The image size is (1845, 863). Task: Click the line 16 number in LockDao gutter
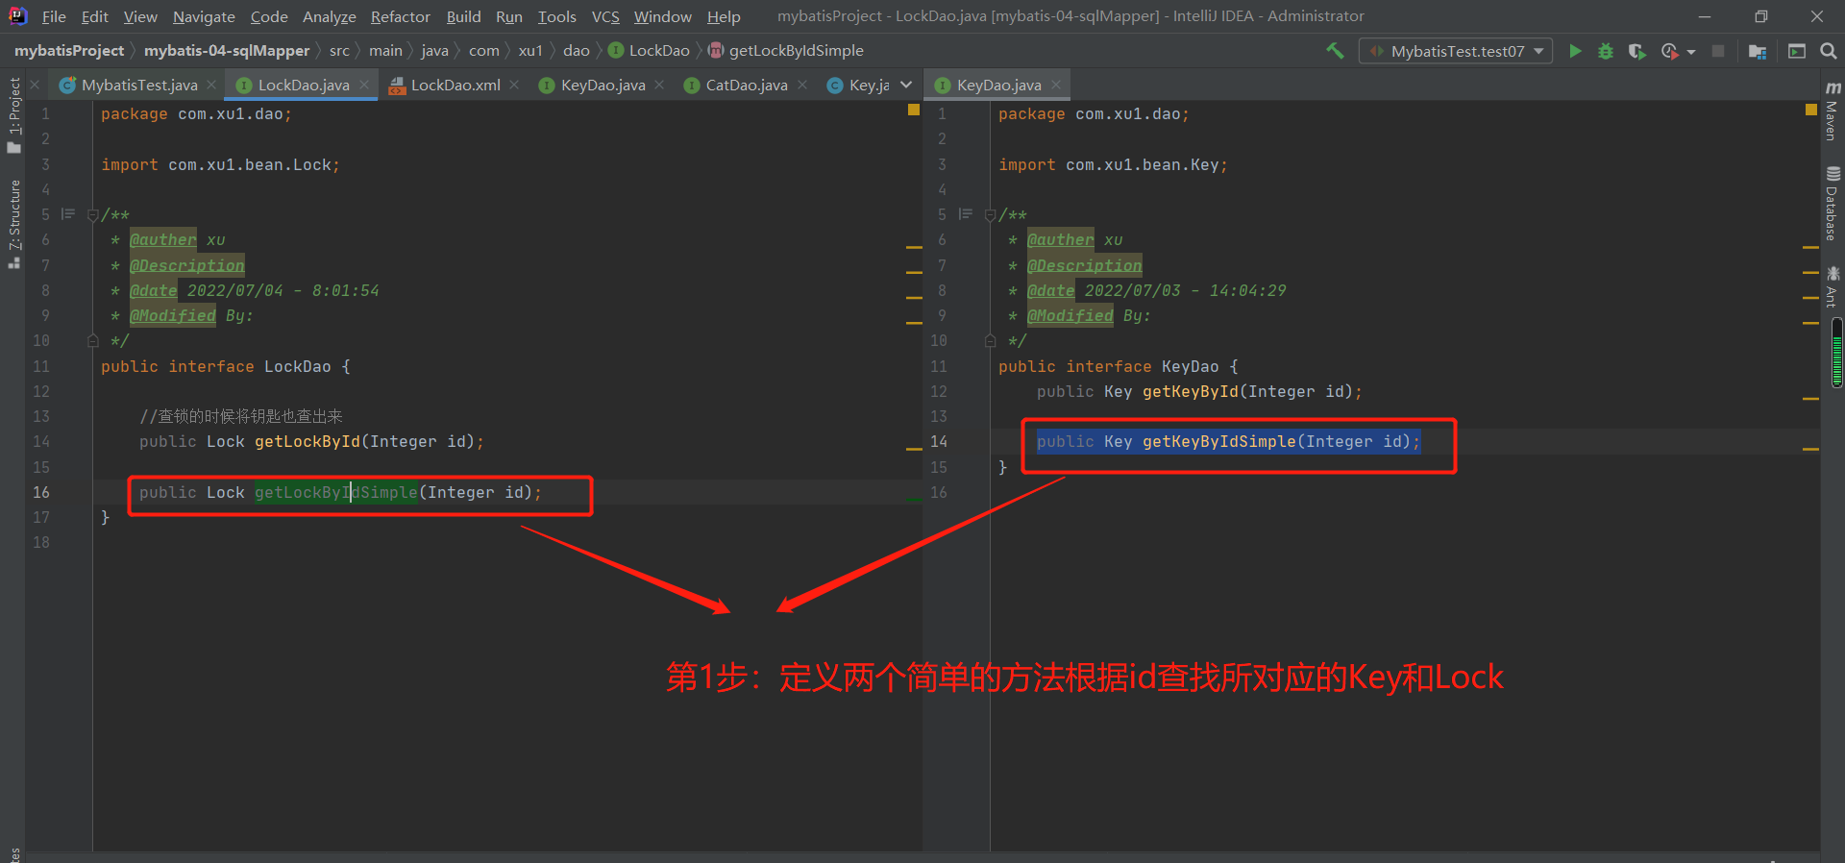click(41, 492)
